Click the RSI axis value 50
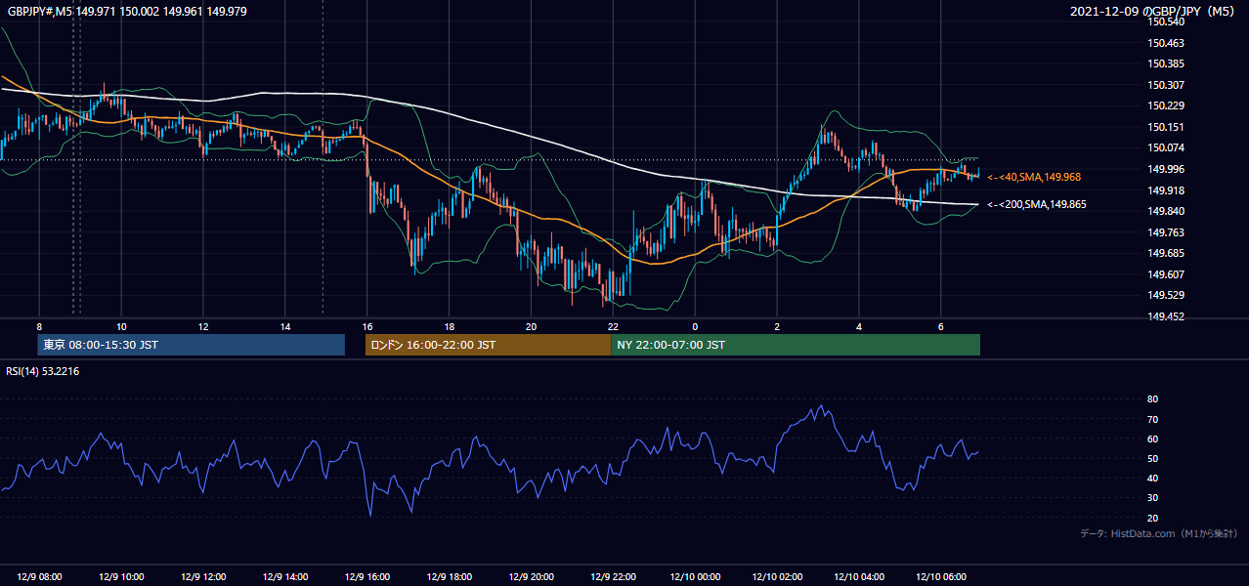 (1152, 458)
